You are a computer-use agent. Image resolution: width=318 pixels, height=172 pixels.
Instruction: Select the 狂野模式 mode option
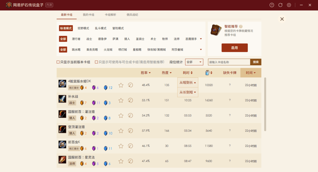click(83, 28)
